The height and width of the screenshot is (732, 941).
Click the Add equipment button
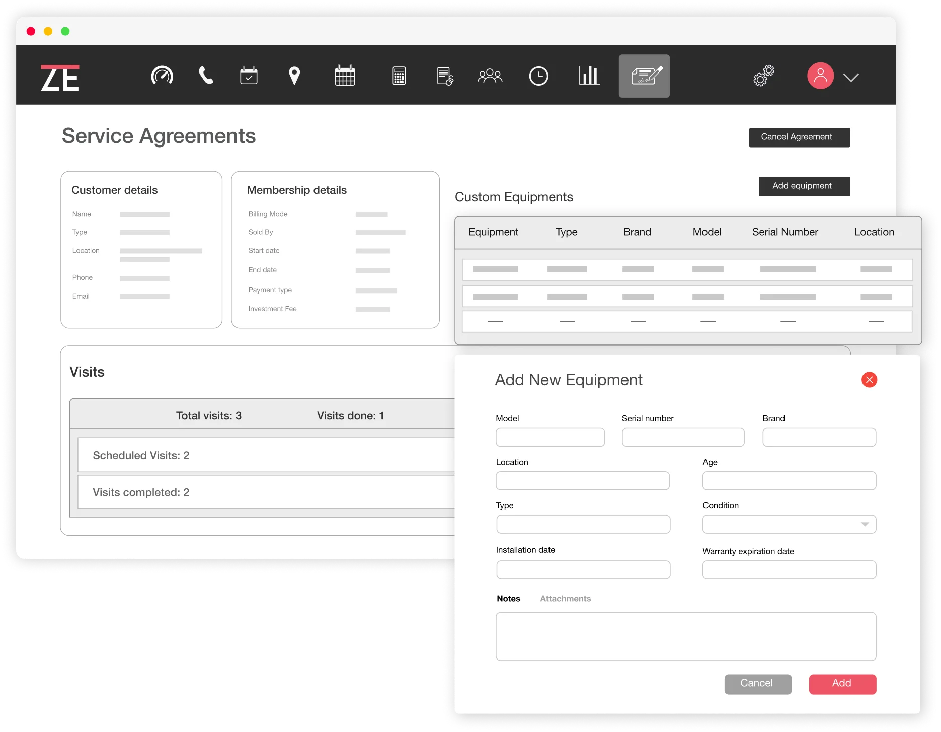click(805, 186)
